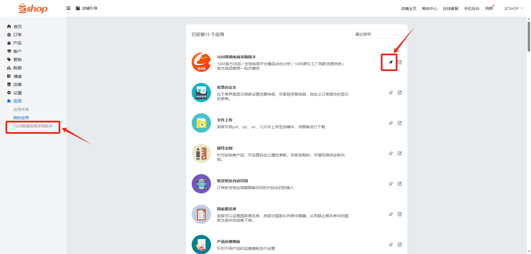Click the edit icon for 文件上传
This screenshot has height=254, width=531.
coord(400,123)
